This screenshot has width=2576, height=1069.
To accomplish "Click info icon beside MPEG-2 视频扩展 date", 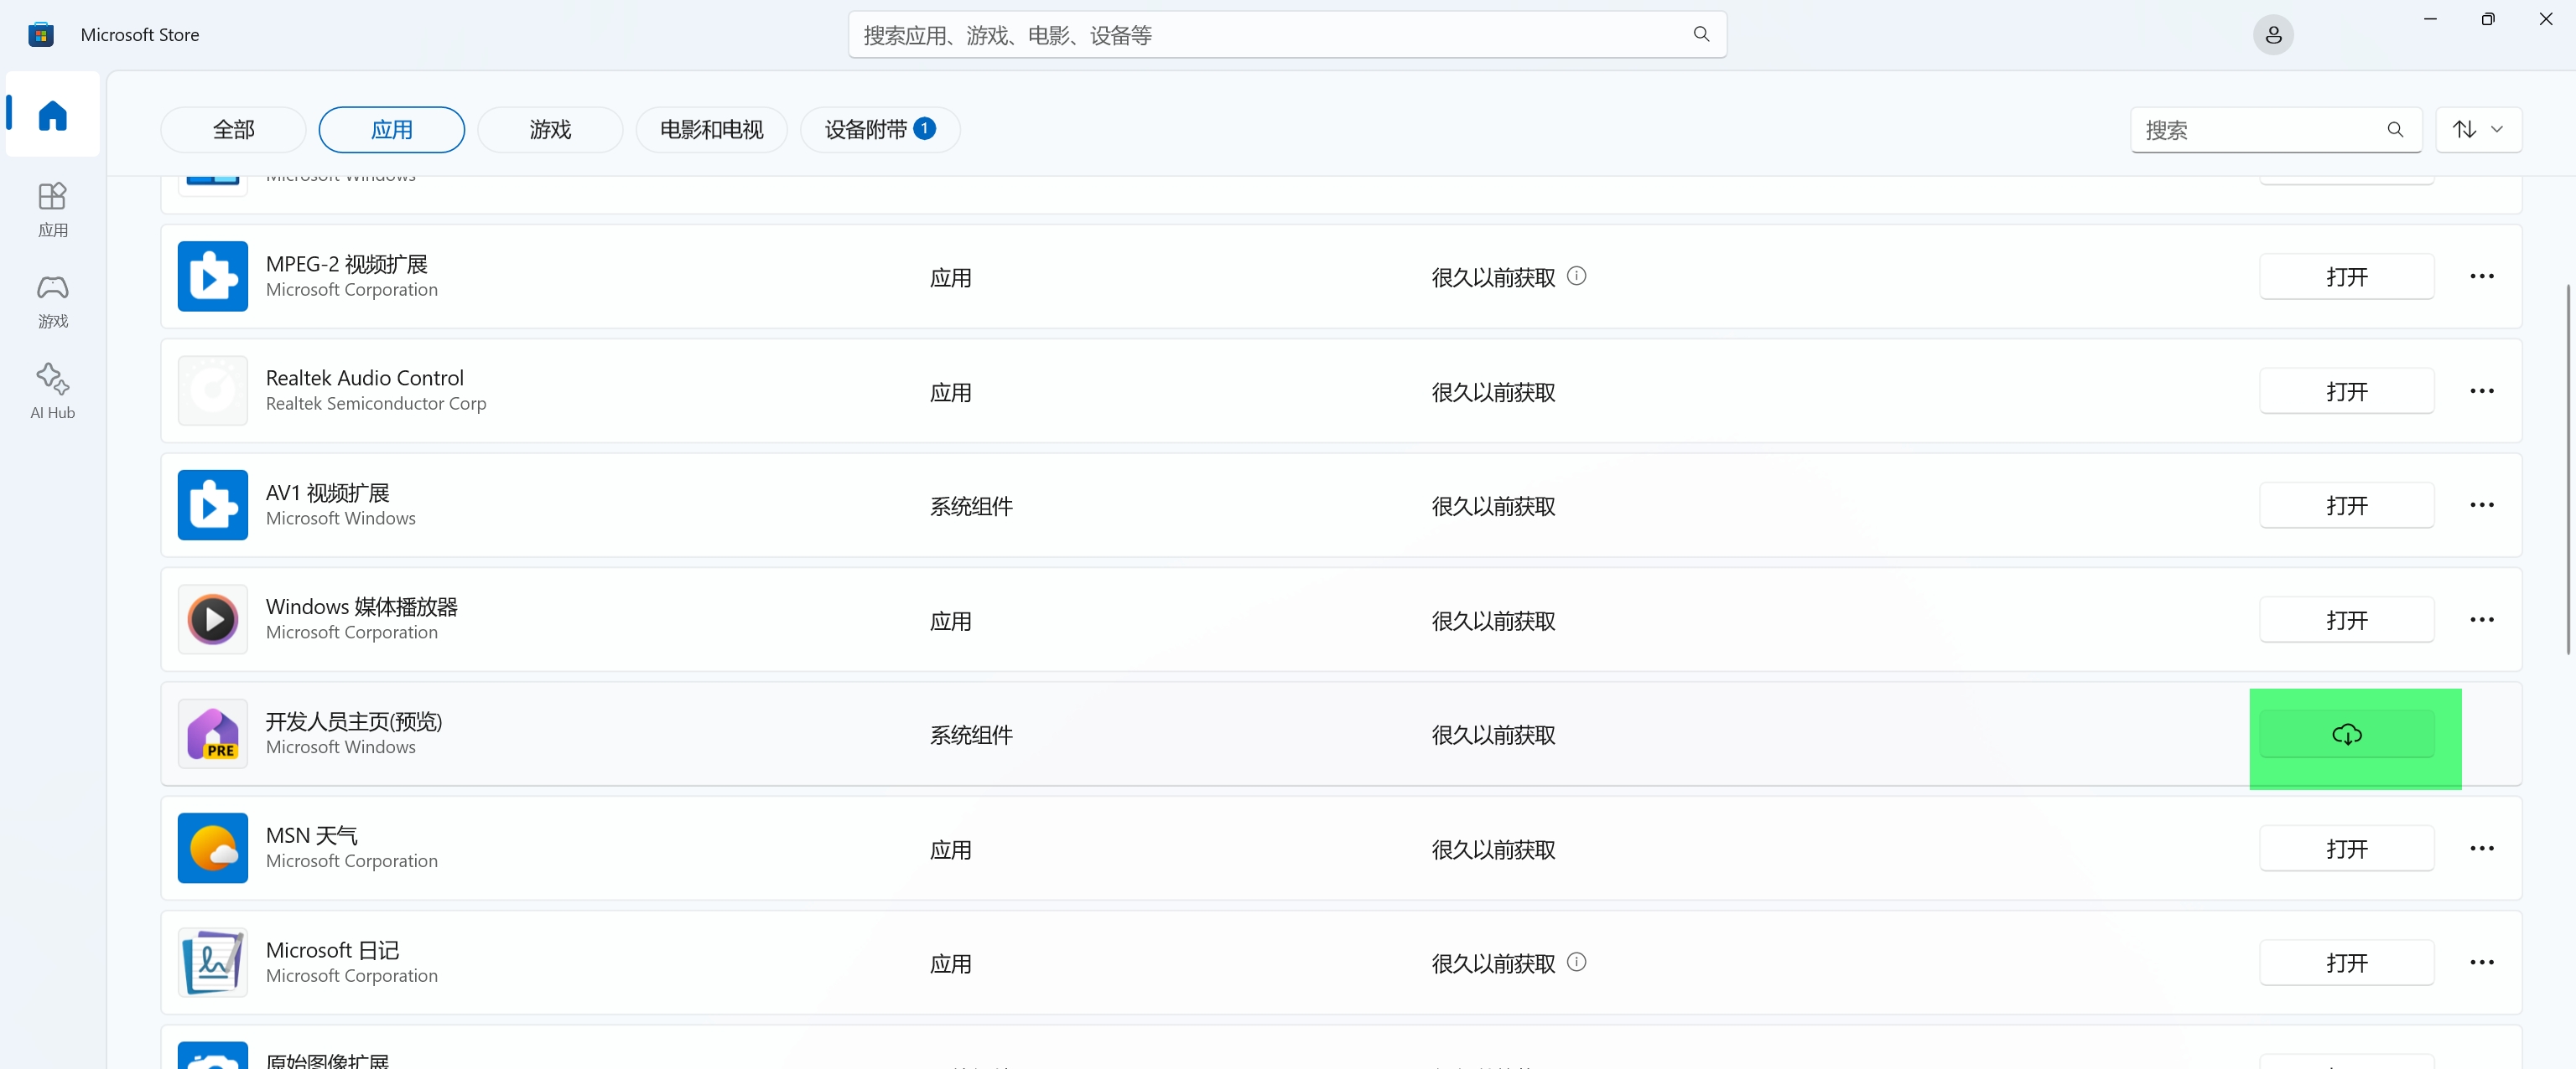I will point(1576,276).
